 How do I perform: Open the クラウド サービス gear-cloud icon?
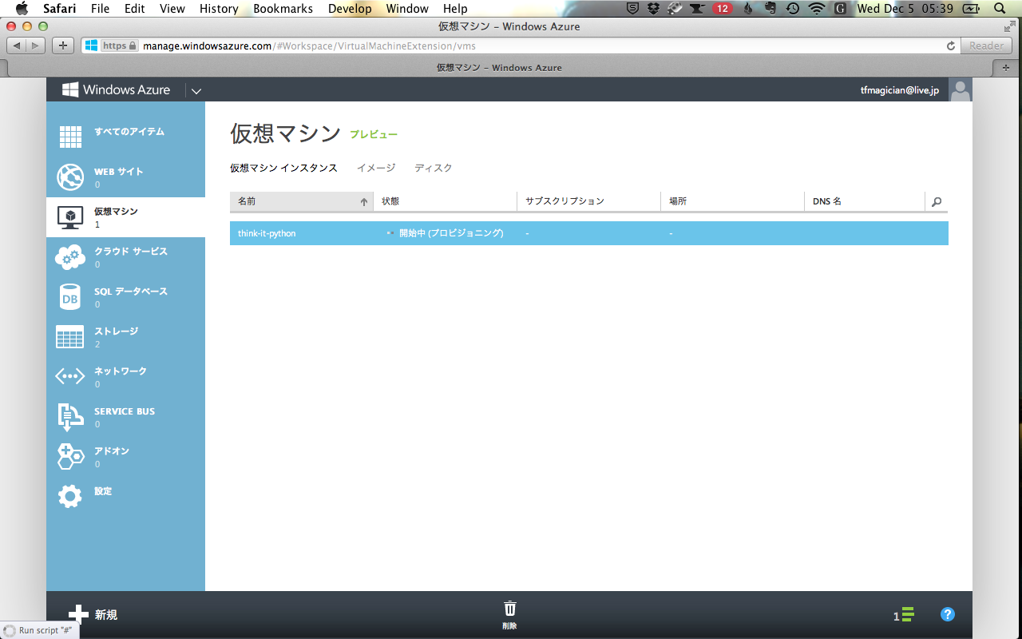click(70, 257)
